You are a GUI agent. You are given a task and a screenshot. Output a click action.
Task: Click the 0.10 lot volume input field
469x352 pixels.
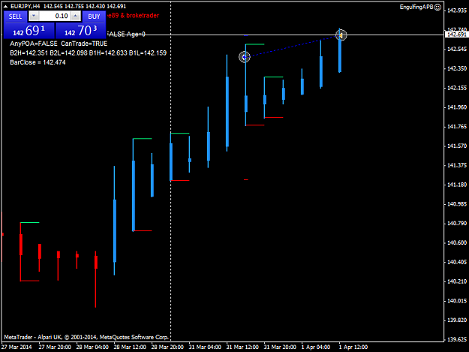tap(55, 17)
